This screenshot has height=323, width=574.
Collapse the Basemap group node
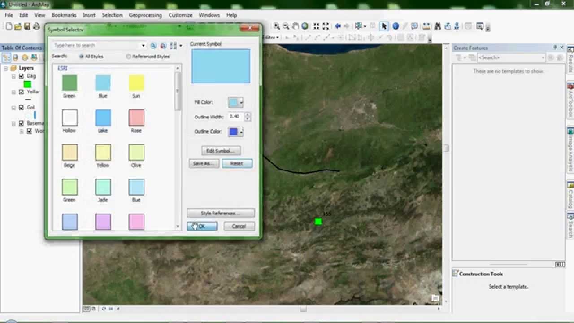click(14, 123)
